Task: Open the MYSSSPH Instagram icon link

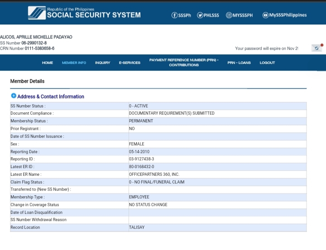Action: pos(229,15)
